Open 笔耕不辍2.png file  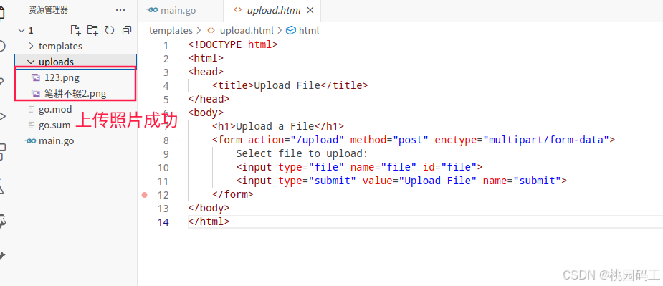click(x=75, y=93)
